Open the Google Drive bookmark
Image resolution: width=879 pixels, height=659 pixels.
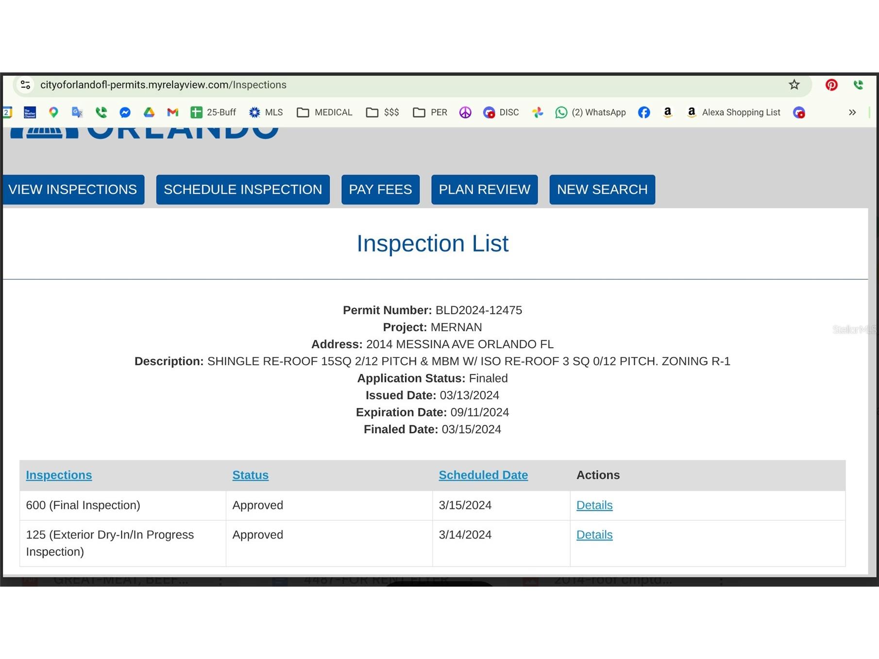tap(149, 113)
